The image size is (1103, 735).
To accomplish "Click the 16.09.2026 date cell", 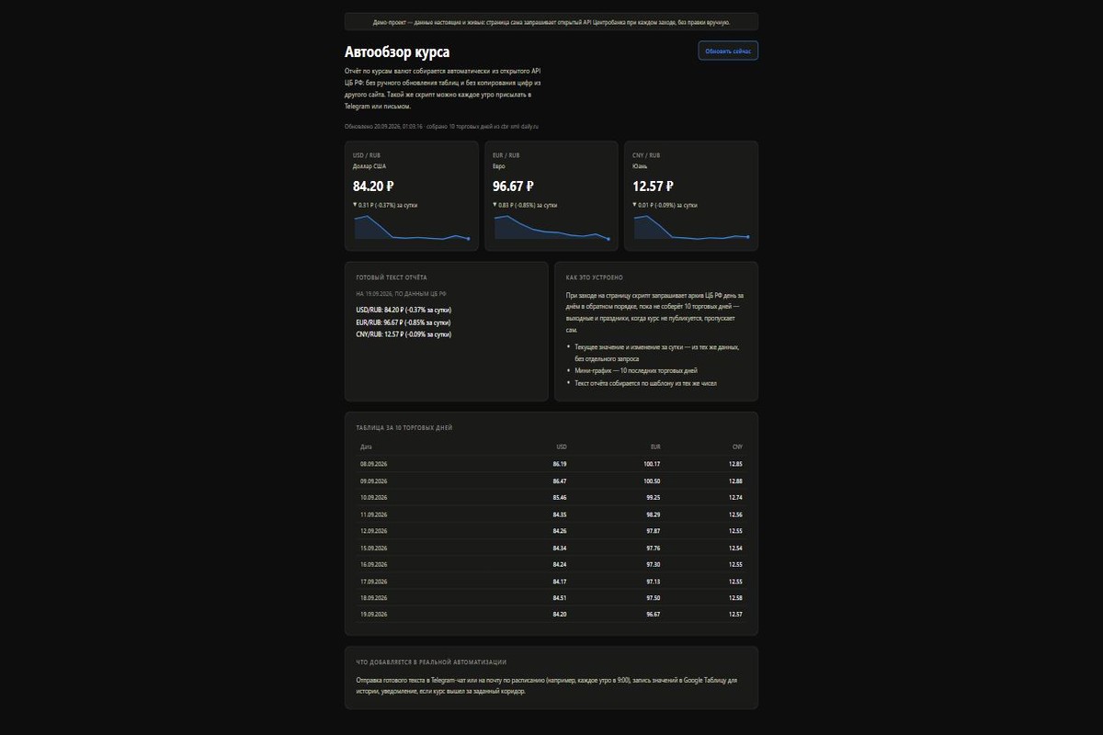I will [x=374, y=565].
